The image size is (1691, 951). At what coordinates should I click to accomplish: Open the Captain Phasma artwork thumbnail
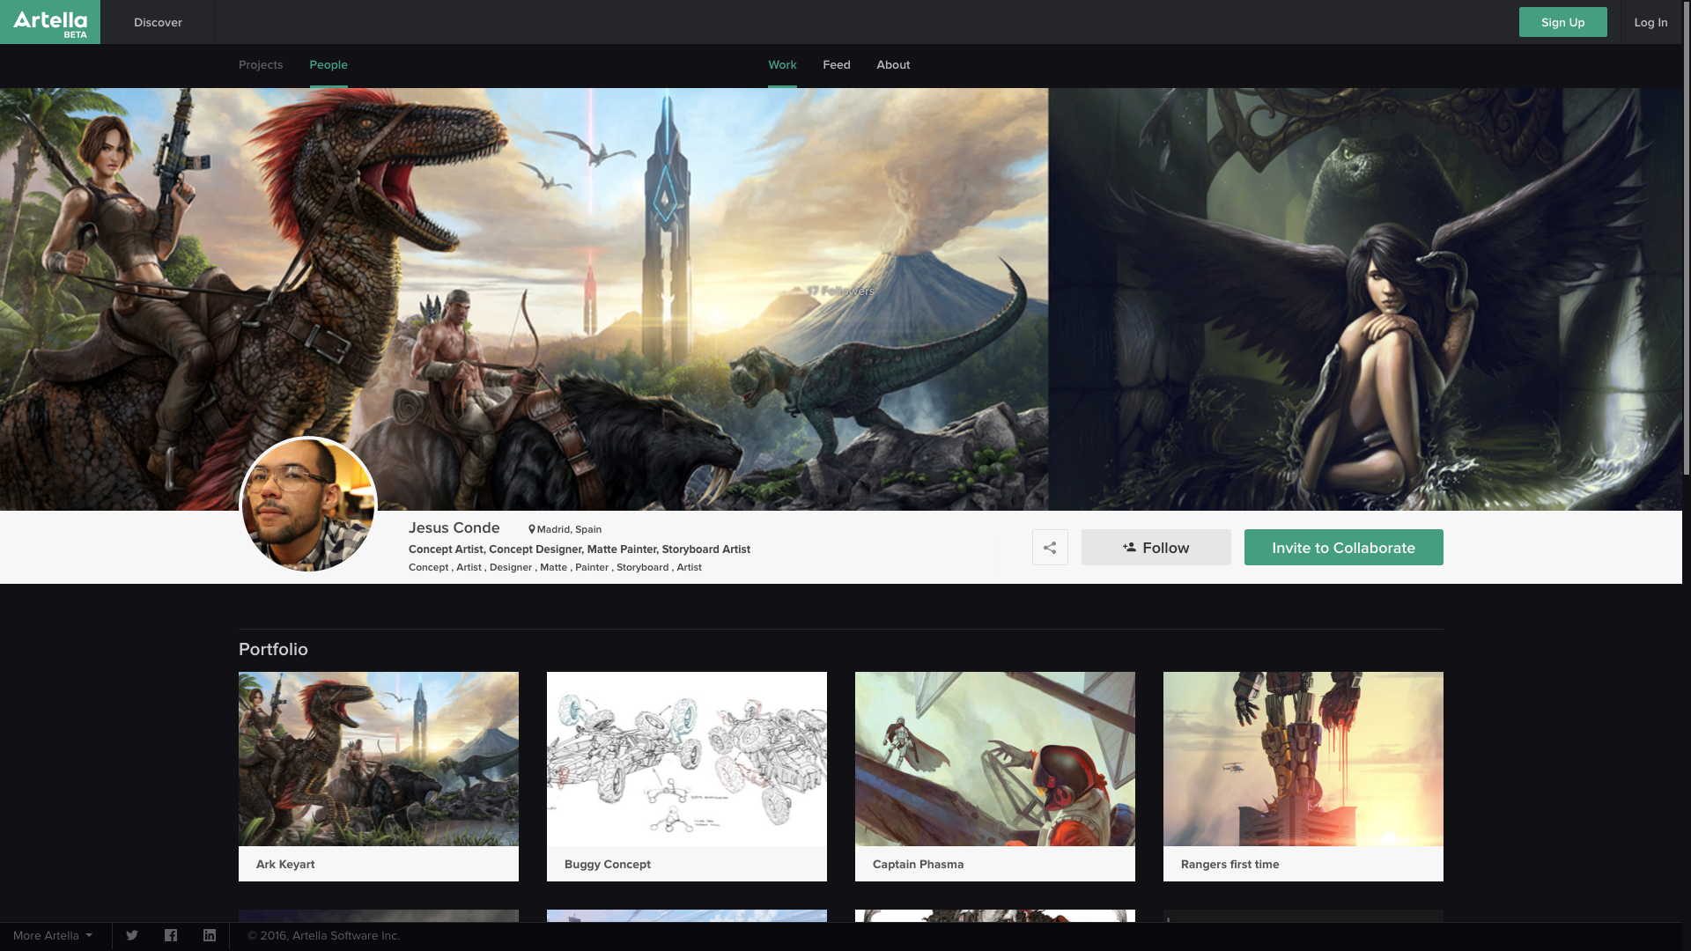[995, 759]
